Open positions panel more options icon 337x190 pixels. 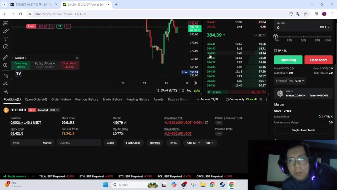(266, 99)
